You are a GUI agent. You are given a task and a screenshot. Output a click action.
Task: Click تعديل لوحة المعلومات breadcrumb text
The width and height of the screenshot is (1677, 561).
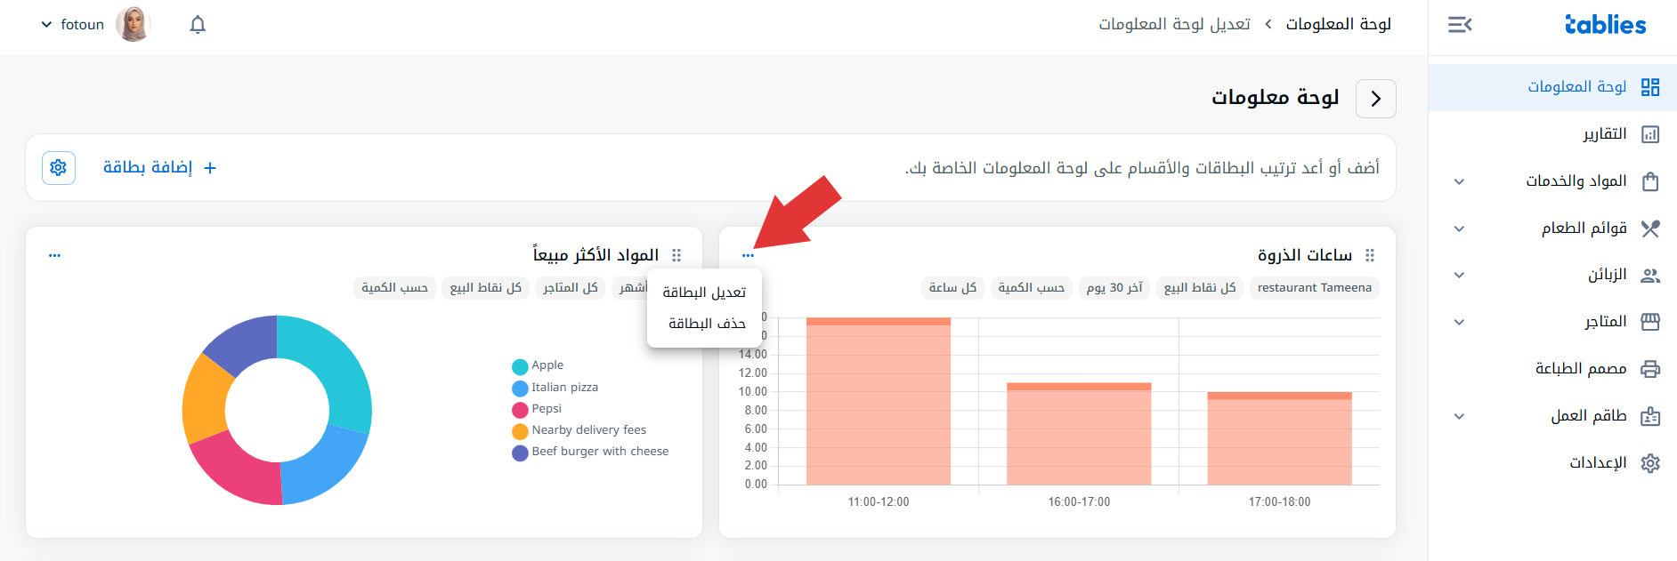(x=1174, y=24)
